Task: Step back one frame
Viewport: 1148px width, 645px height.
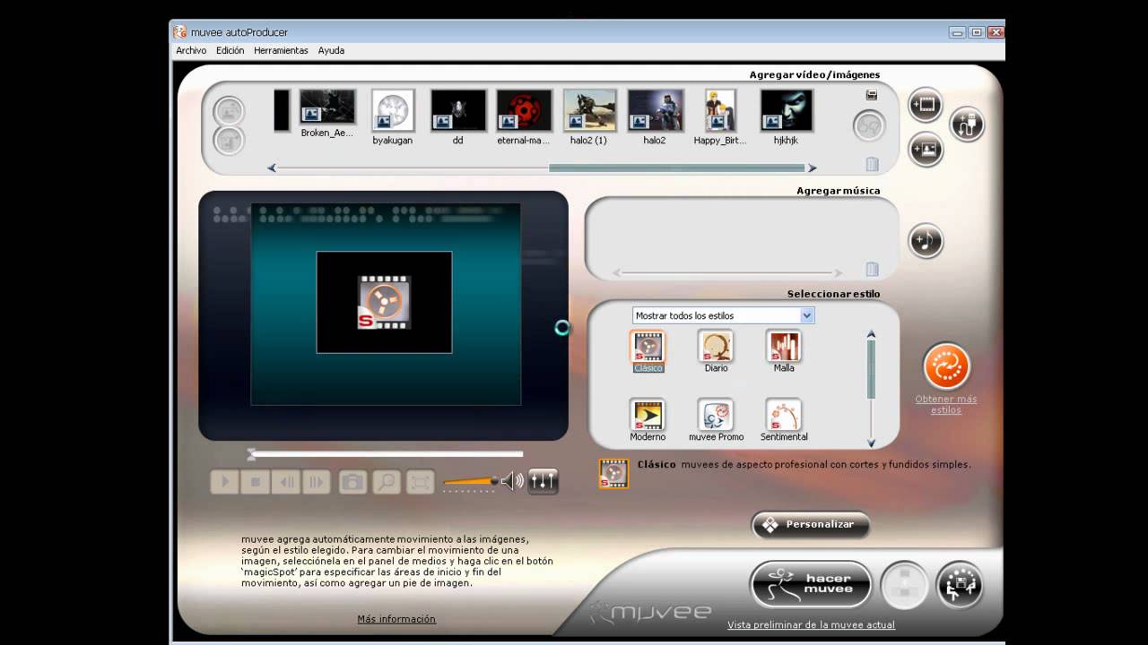Action: point(286,482)
